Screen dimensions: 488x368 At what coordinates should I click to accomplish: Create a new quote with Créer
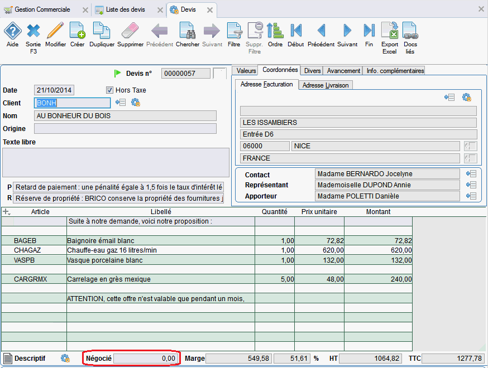(x=77, y=33)
